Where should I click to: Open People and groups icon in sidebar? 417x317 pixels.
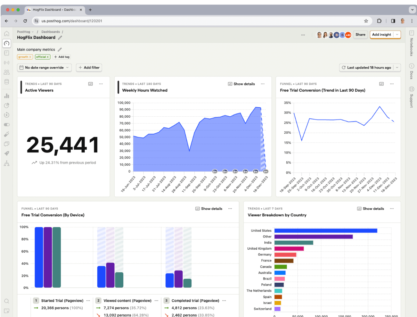6,72
